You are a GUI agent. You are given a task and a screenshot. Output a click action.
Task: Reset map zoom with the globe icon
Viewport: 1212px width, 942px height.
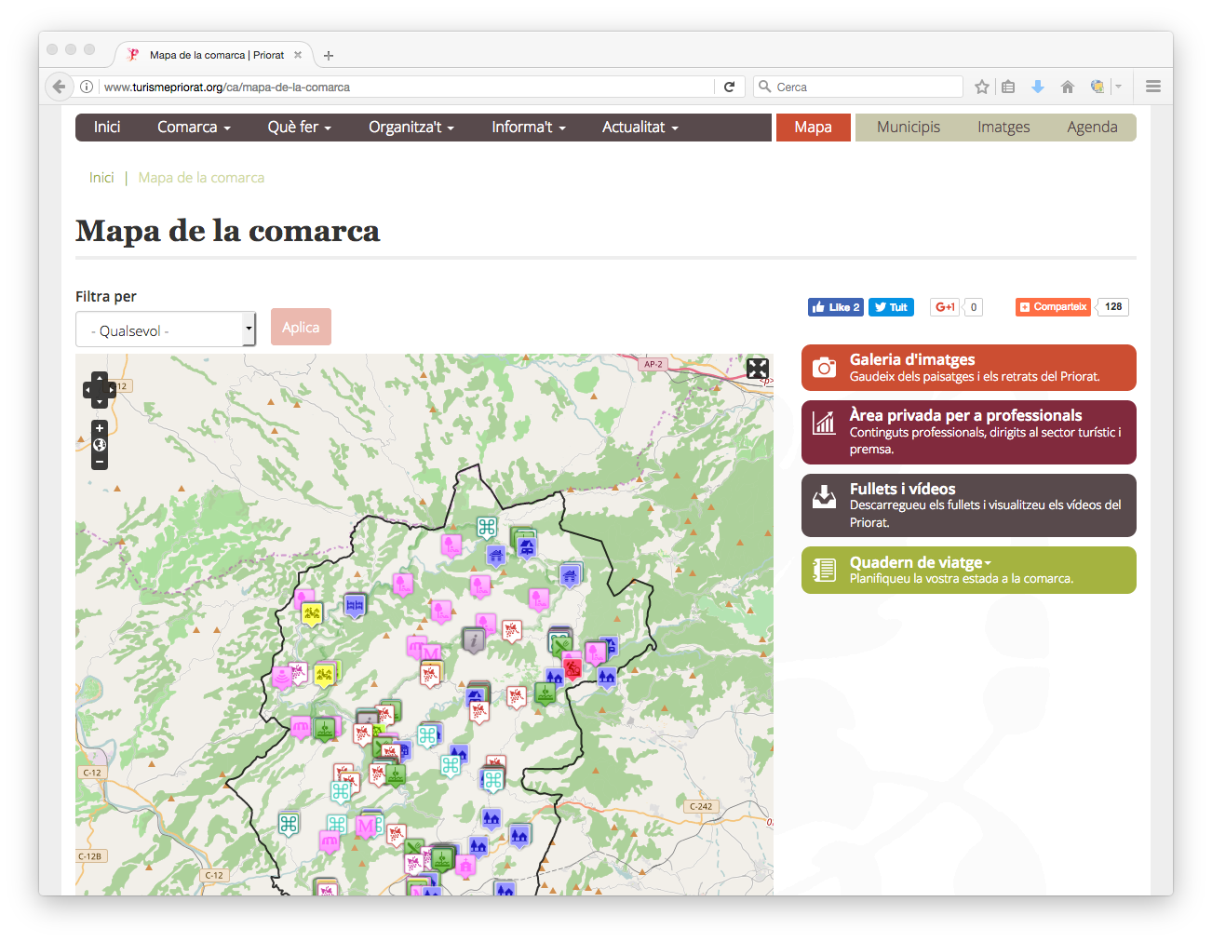coord(100,445)
